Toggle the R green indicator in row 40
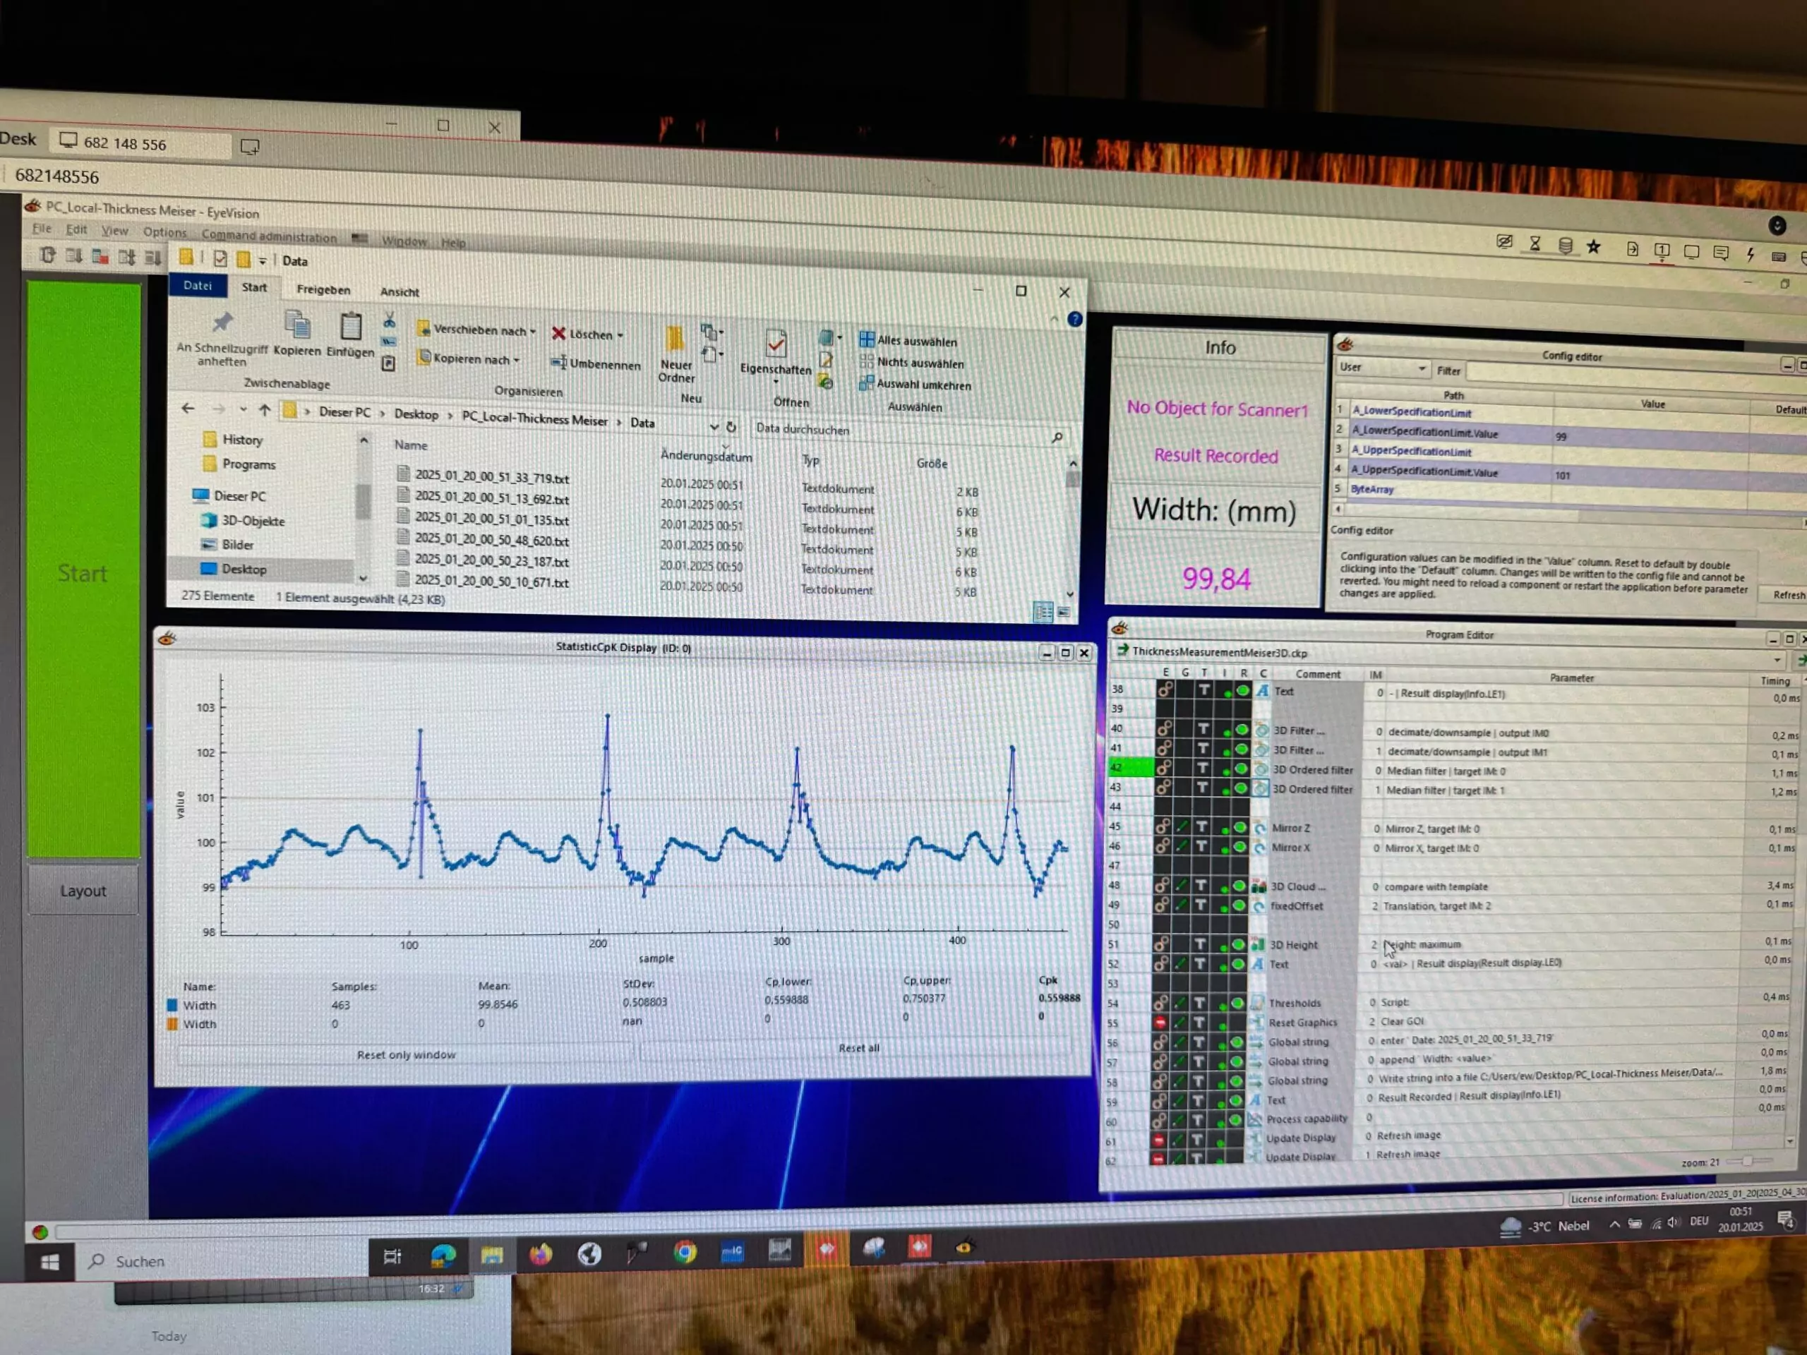The height and width of the screenshot is (1355, 1807). click(x=1242, y=729)
